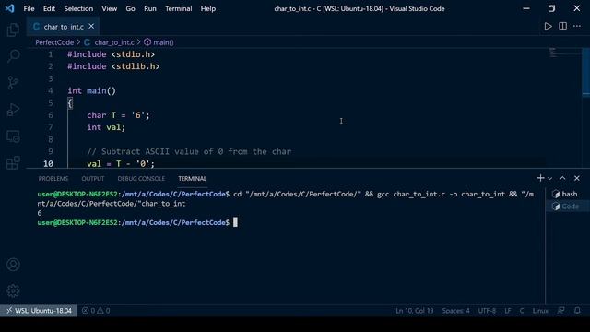Viewport: 590px width, 332px height.
Task: Open the Terminal menu
Action: [178, 8]
